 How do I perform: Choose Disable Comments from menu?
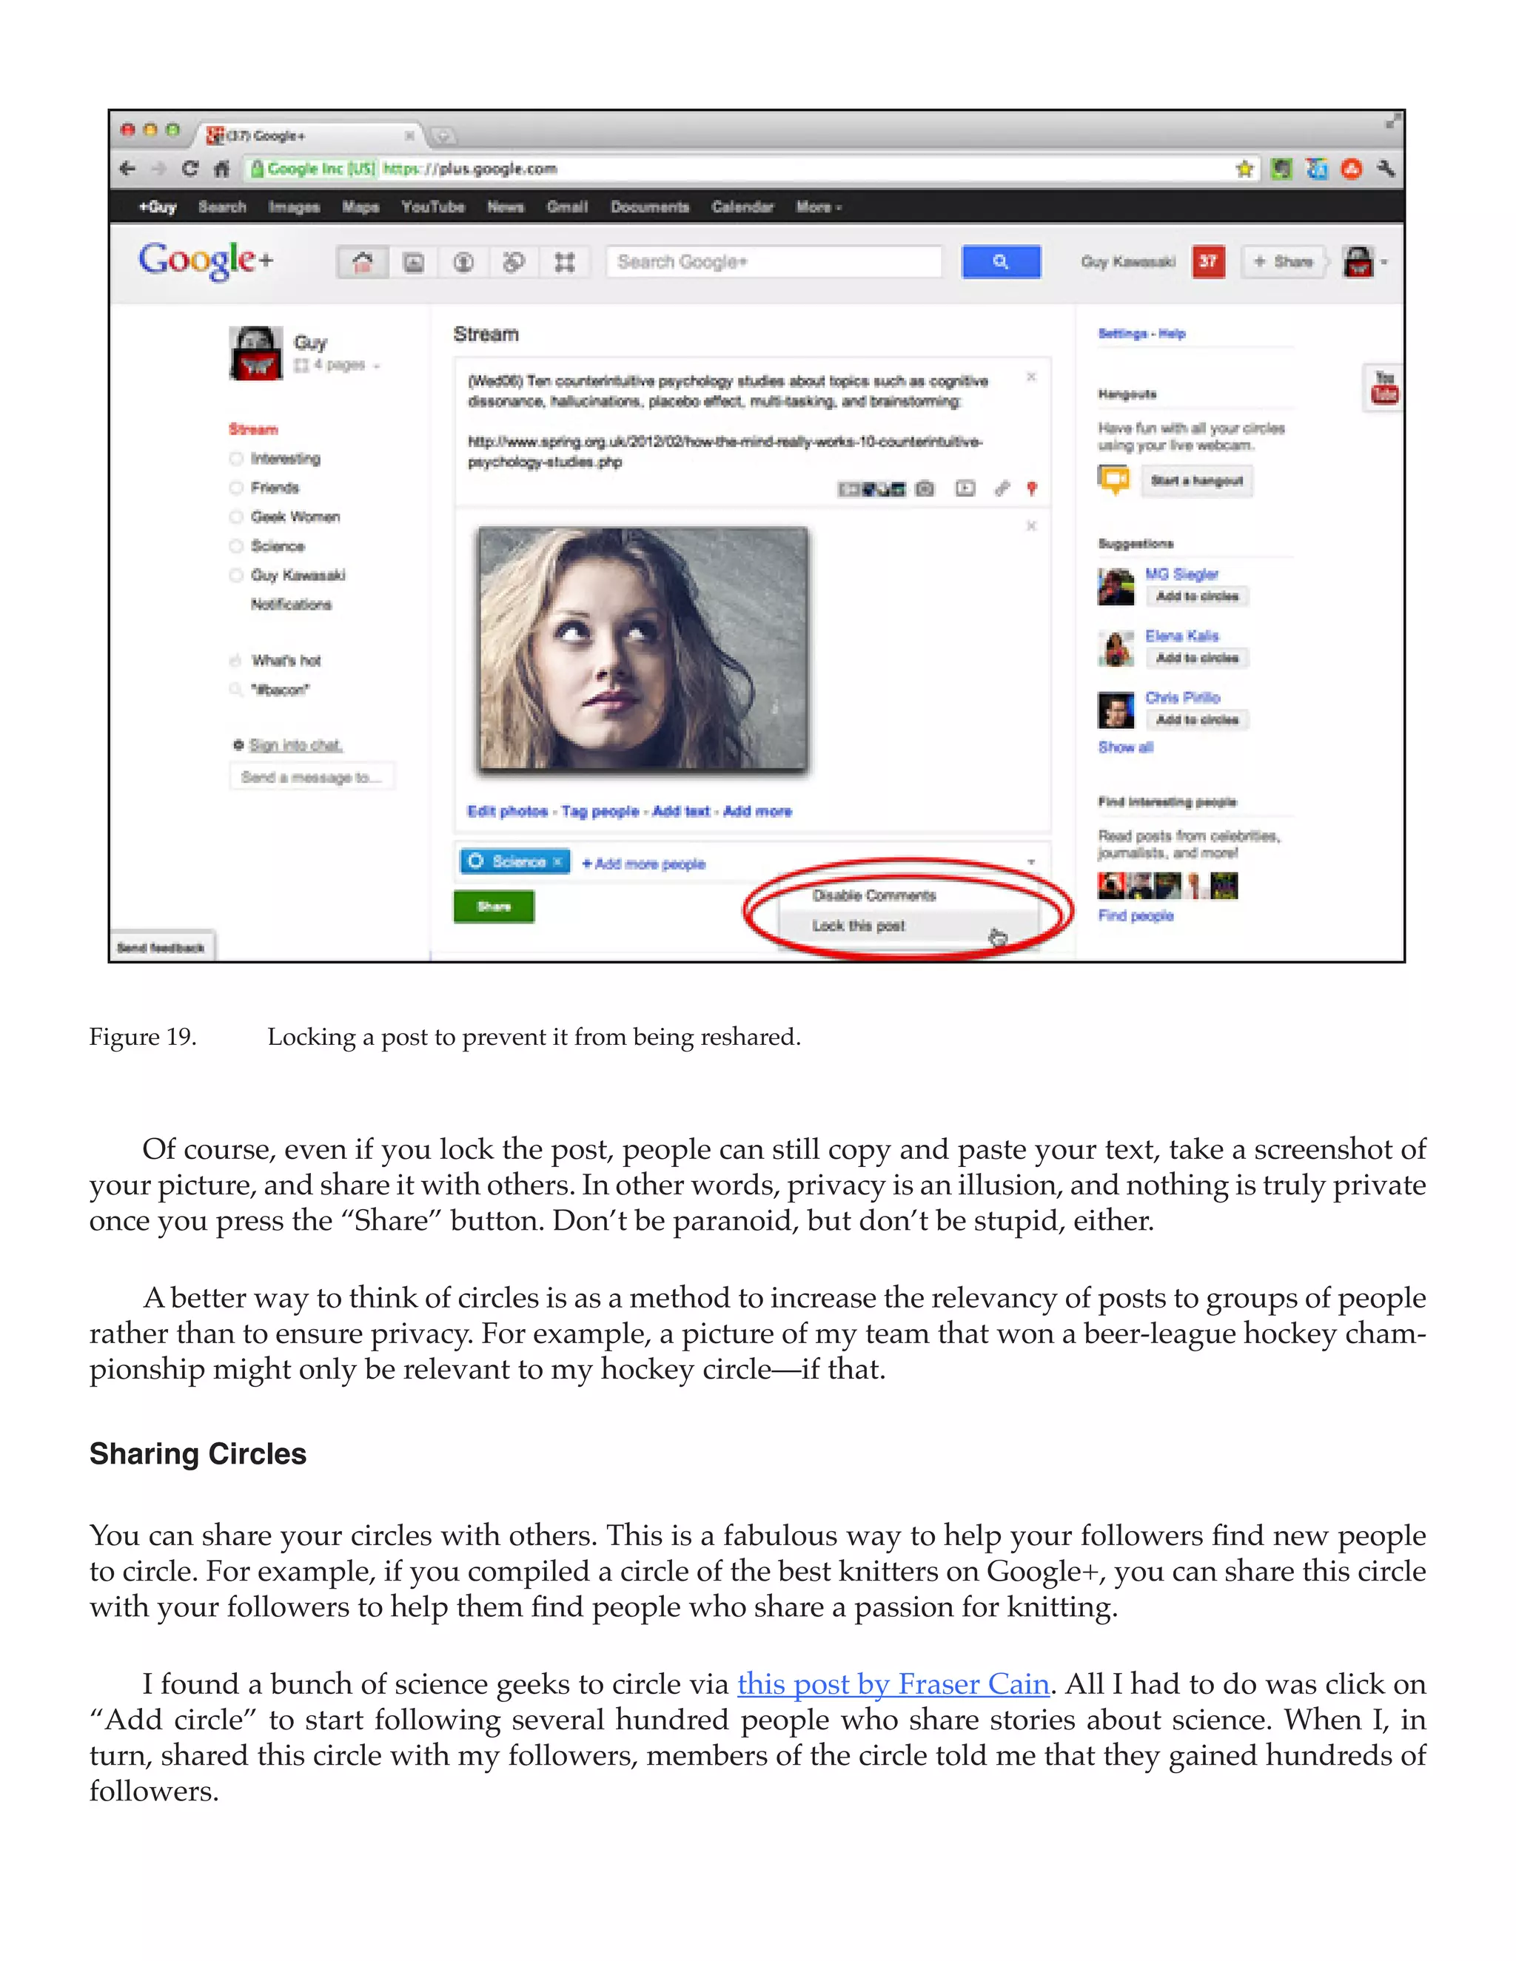pyautogui.click(x=874, y=895)
